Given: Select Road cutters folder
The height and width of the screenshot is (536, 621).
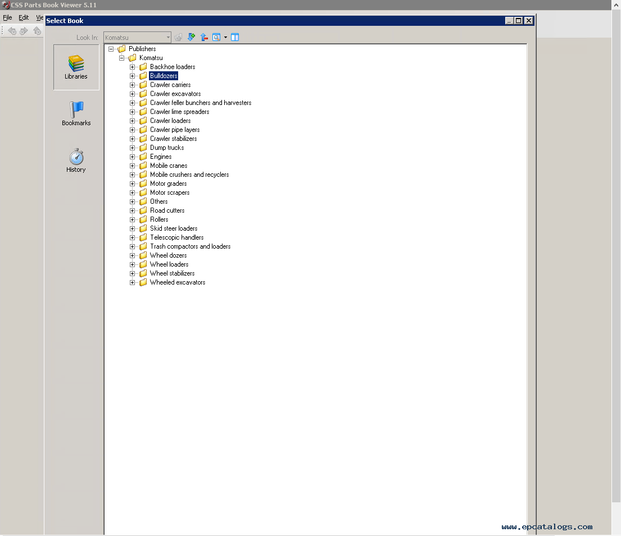Looking at the screenshot, I should click(167, 210).
